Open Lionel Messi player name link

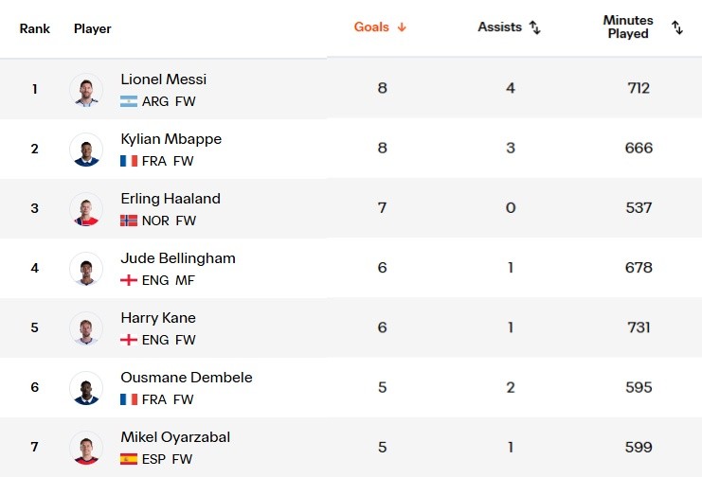(x=163, y=79)
